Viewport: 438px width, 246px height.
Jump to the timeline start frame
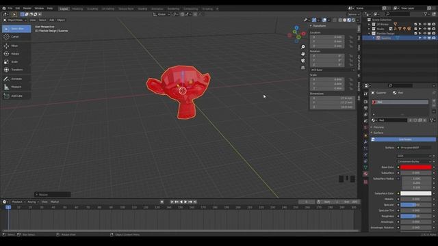tap(172, 202)
